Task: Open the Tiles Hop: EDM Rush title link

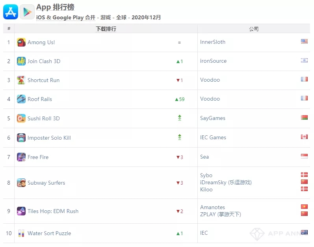Action: tap(53, 211)
